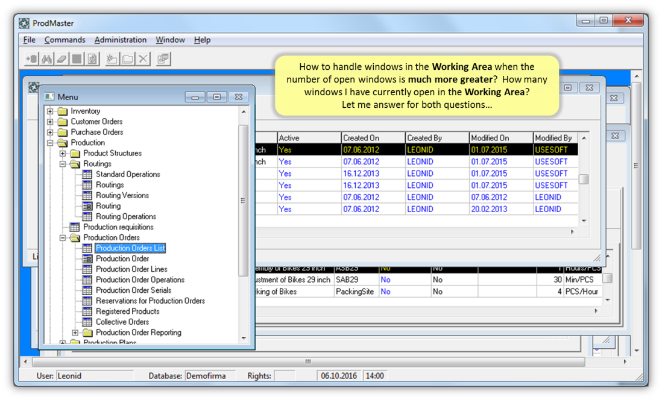Click the Modified On column header
The width and height of the screenshot is (662, 400).
click(501, 138)
